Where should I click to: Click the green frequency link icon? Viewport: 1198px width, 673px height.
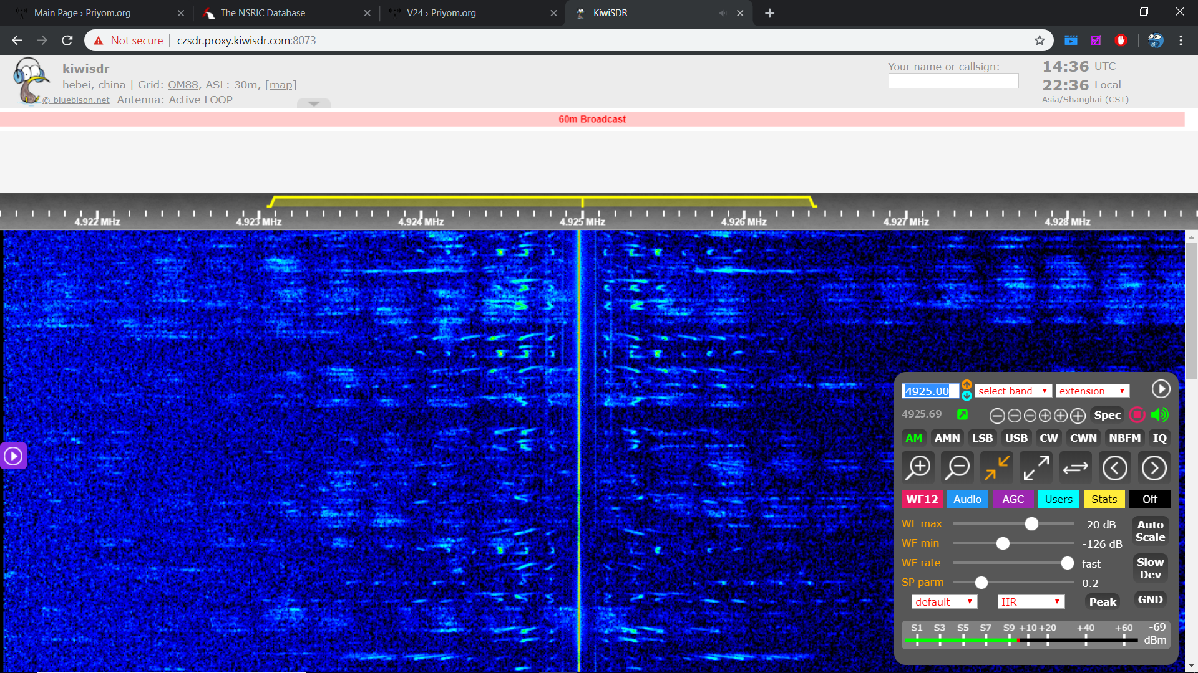pos(962,414)
